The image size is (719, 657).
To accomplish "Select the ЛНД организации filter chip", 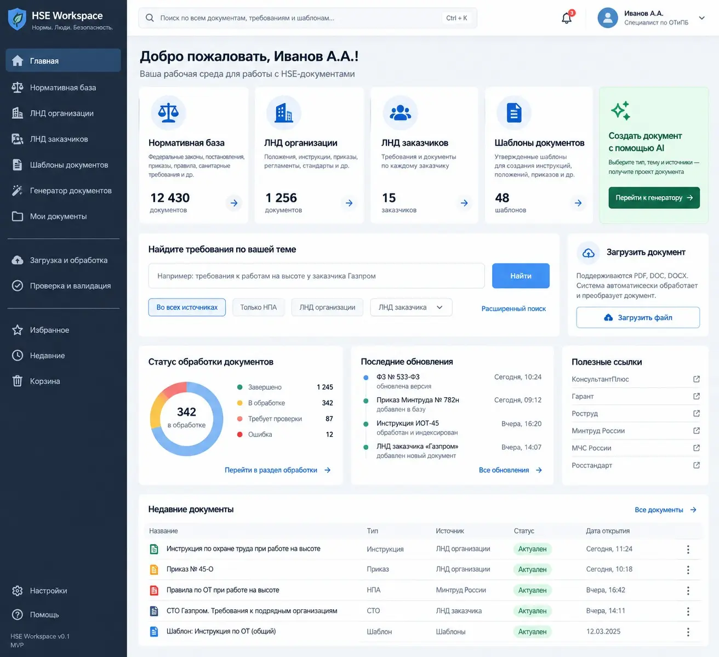I will point(327,307).
